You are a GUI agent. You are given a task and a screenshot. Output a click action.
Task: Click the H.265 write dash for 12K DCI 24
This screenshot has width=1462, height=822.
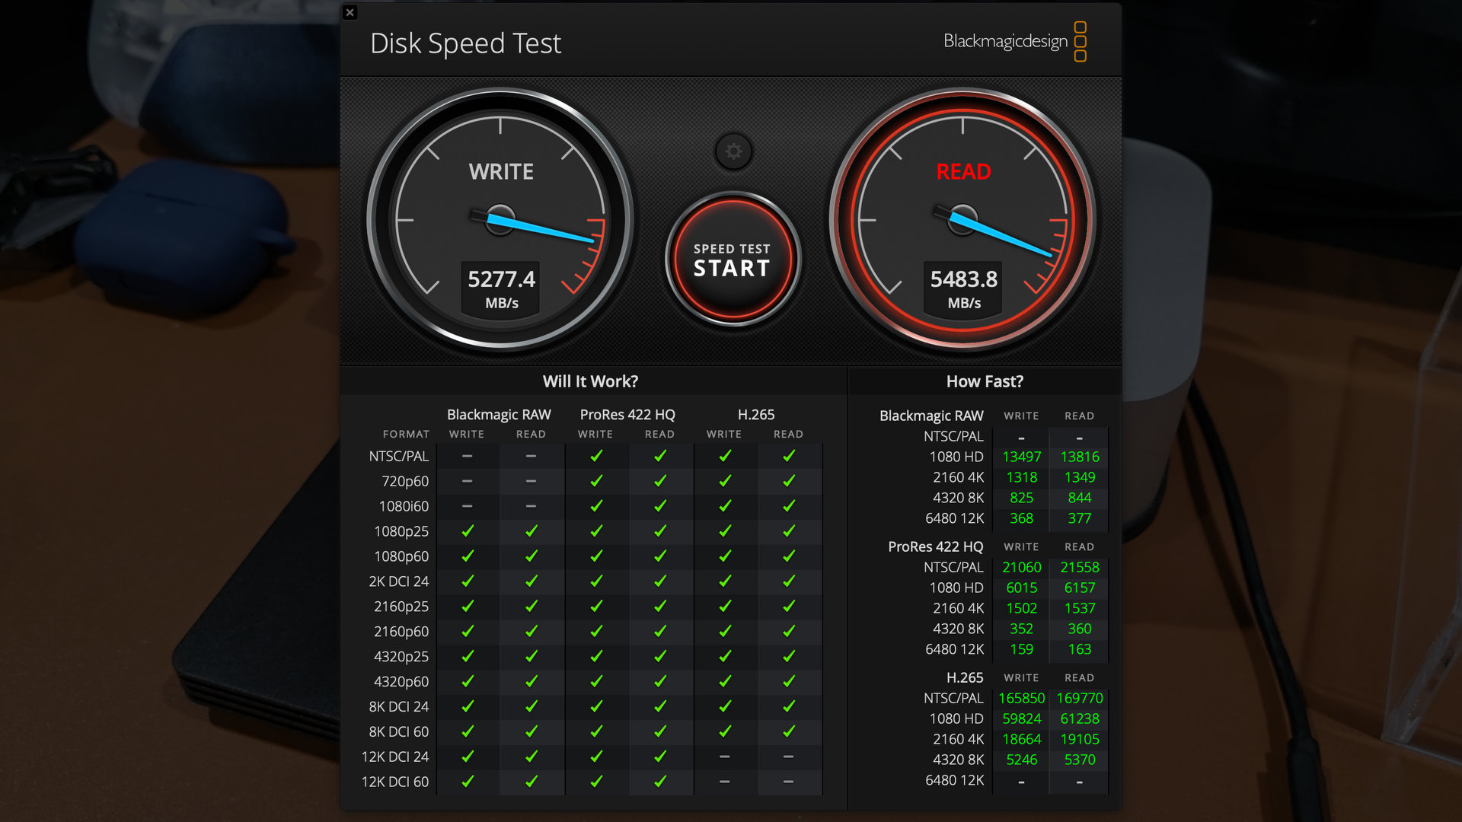(724, 757)
